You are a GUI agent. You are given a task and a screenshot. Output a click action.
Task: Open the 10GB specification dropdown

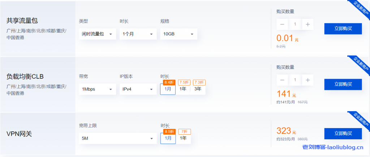(x=178, y=34)
